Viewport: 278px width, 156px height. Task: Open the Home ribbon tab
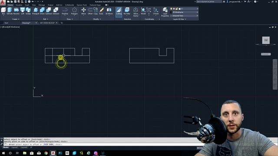coord(10,5)
